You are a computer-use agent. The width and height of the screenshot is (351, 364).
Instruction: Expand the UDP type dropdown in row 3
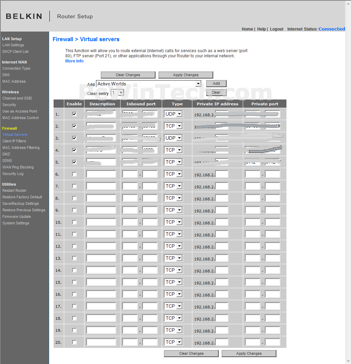173,138
